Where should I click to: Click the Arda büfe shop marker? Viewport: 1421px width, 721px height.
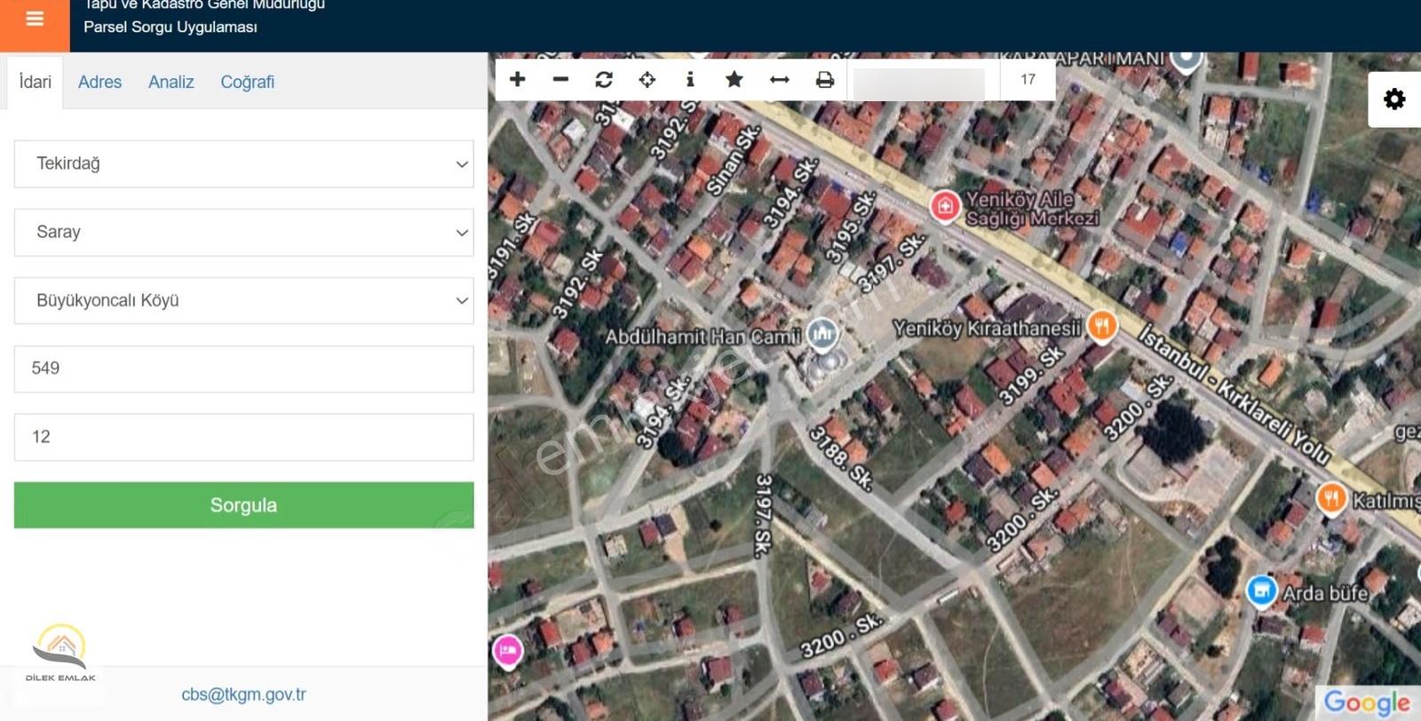pos(1261,590)
